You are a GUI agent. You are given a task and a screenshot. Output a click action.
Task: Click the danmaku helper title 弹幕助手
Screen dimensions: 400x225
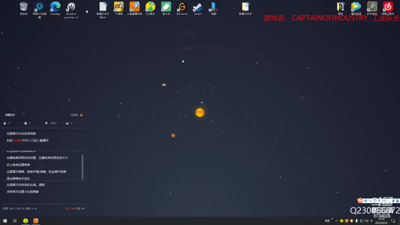[x=10, y=115]
